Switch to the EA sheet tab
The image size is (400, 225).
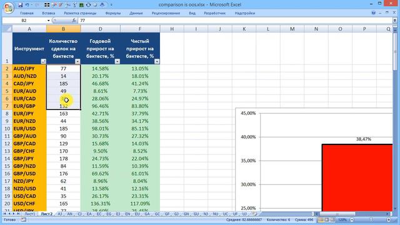[x=89, y=214]
